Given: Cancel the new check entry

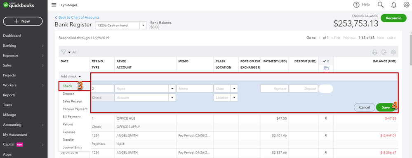Looking at the screenshot, I should tap(365, 107).
